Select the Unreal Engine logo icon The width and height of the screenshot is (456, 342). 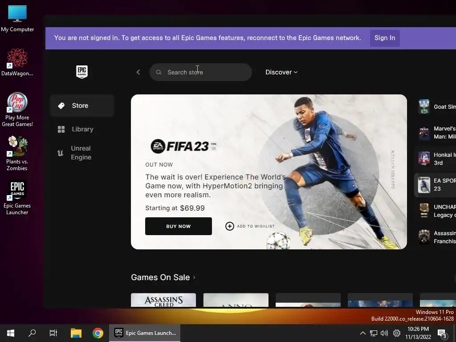[60, 153]
